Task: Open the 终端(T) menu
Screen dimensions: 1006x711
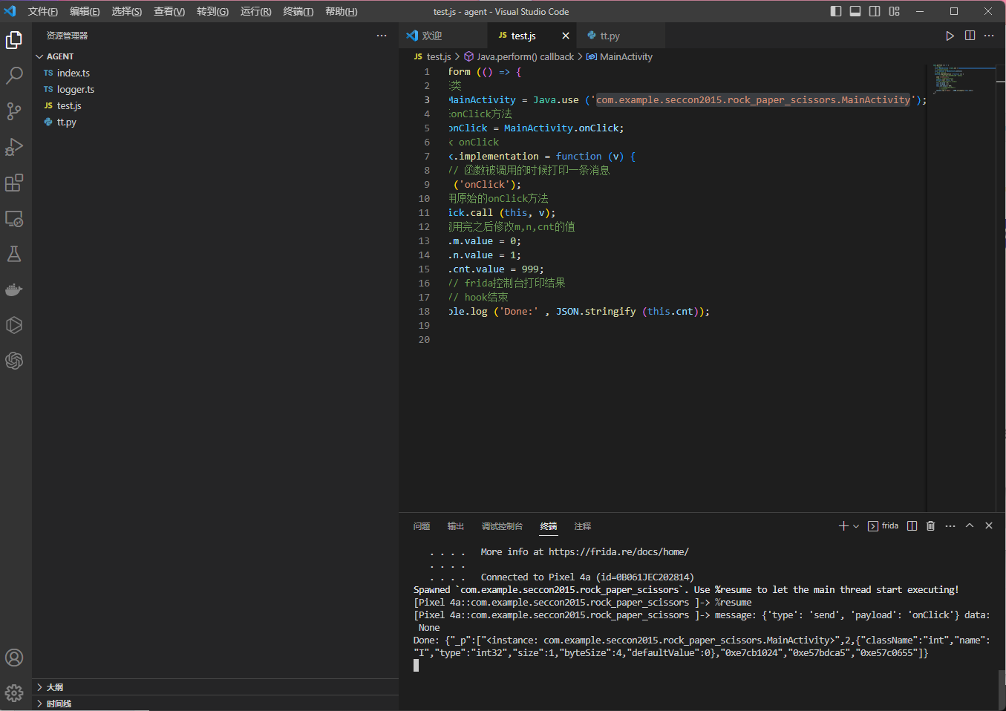Action: pyautogui.click(x=298, y=11)
